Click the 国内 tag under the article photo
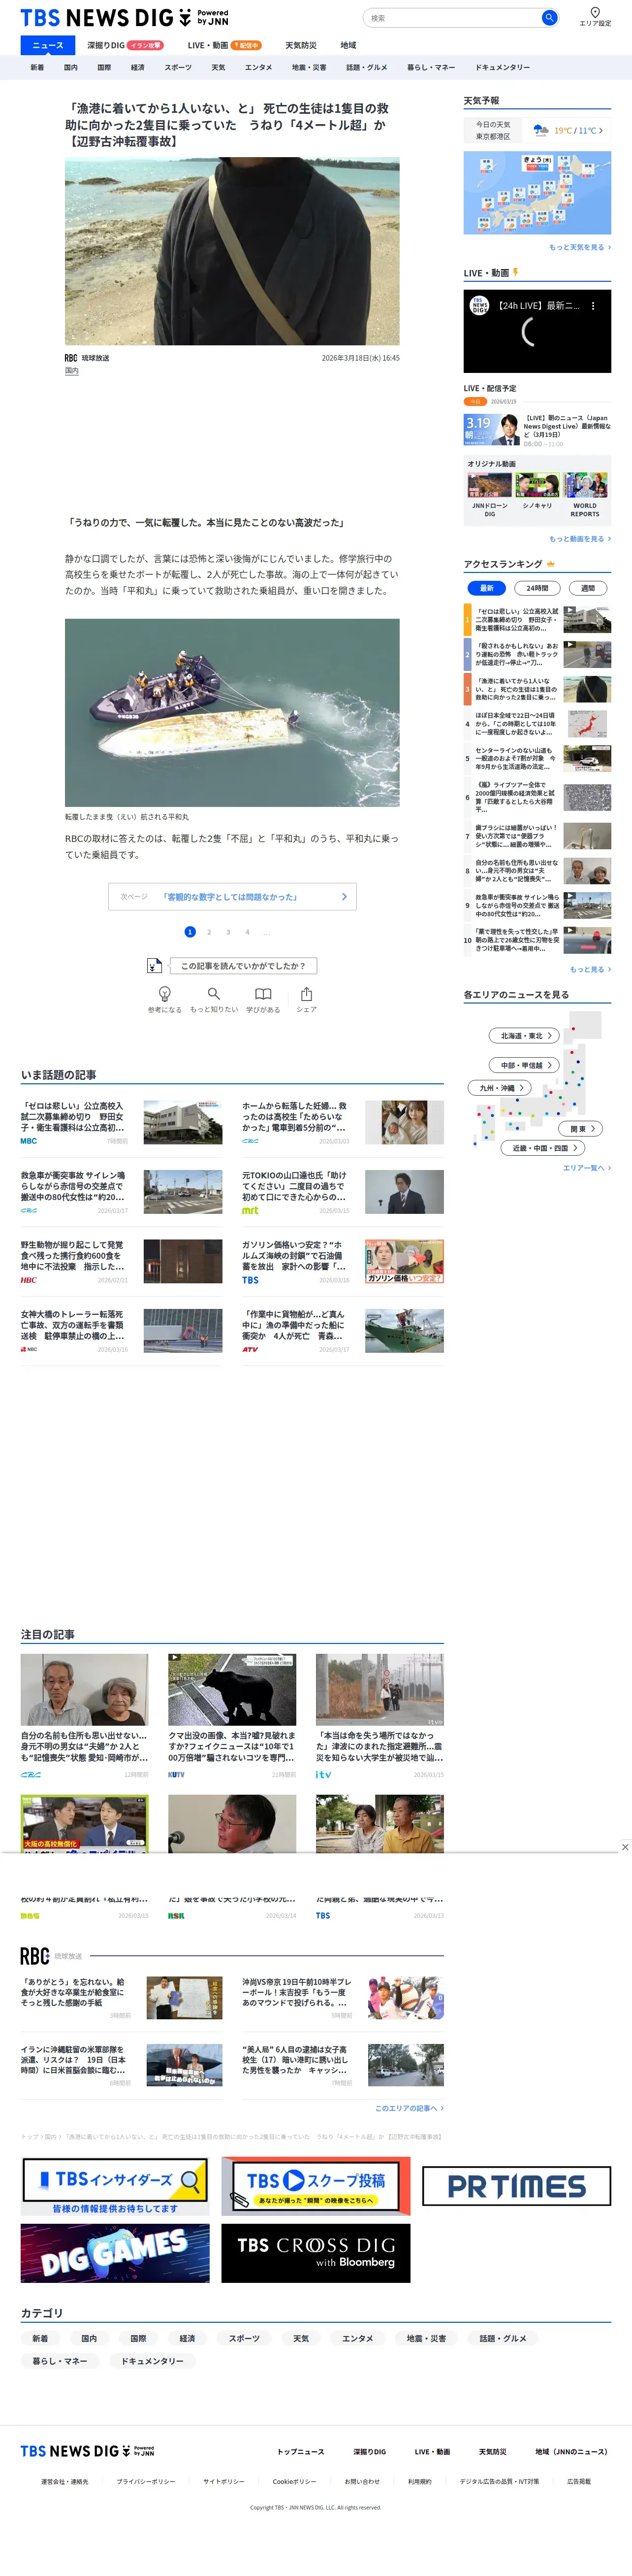The image size is (632, 2576). tap(72, 371)
